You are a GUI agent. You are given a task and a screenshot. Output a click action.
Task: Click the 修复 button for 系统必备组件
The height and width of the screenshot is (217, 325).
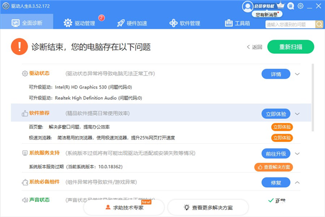coord(276,182)
